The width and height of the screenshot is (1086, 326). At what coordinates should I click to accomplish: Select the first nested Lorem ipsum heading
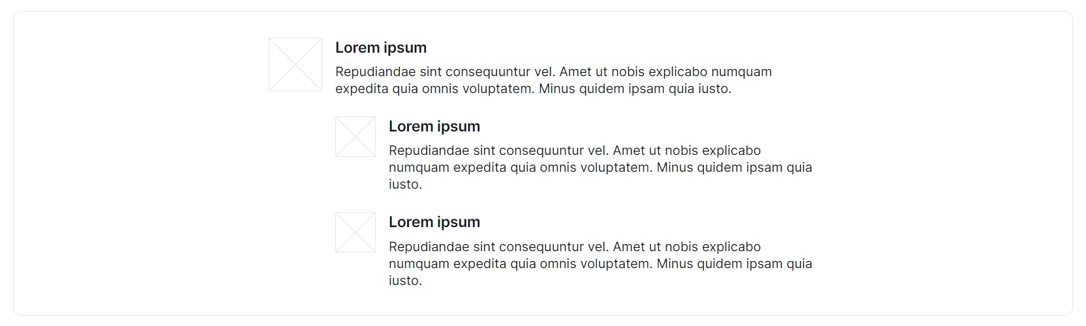pos(434,126)
